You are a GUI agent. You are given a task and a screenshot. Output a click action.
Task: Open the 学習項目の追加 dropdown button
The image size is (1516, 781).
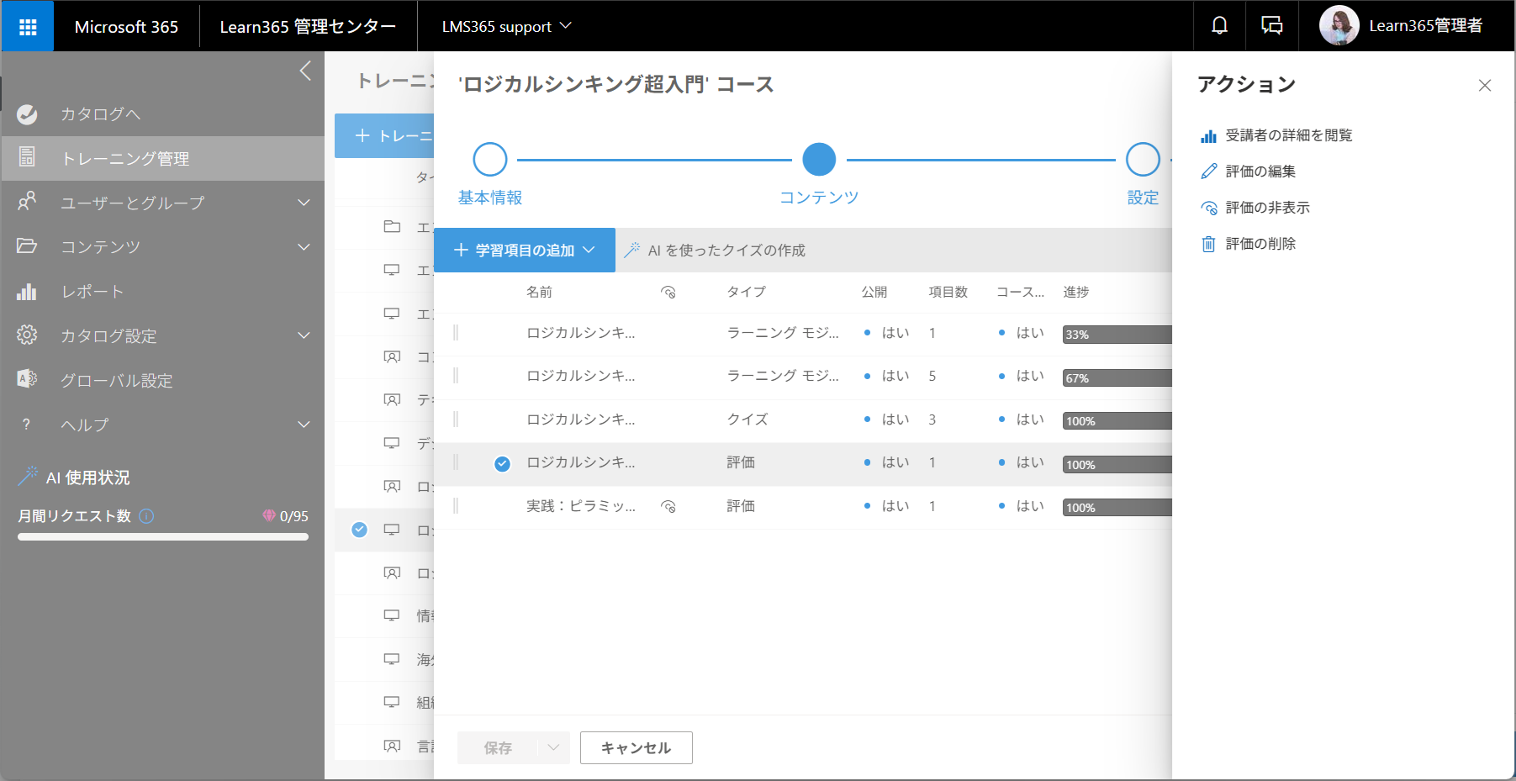[525, 251]
